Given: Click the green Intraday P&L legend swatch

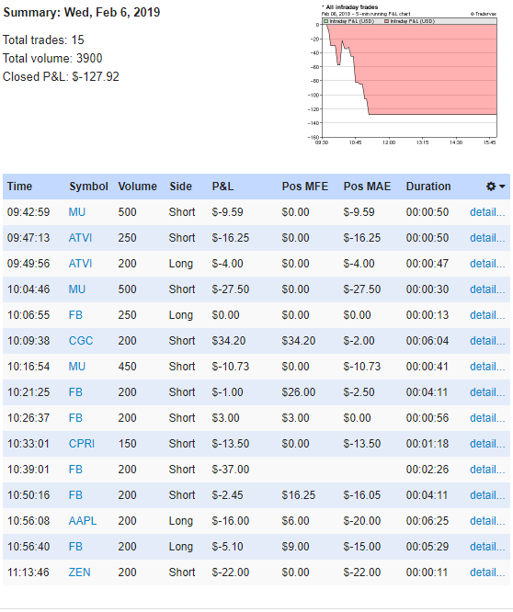Looking at the screenshot, I should coord(326,21).
